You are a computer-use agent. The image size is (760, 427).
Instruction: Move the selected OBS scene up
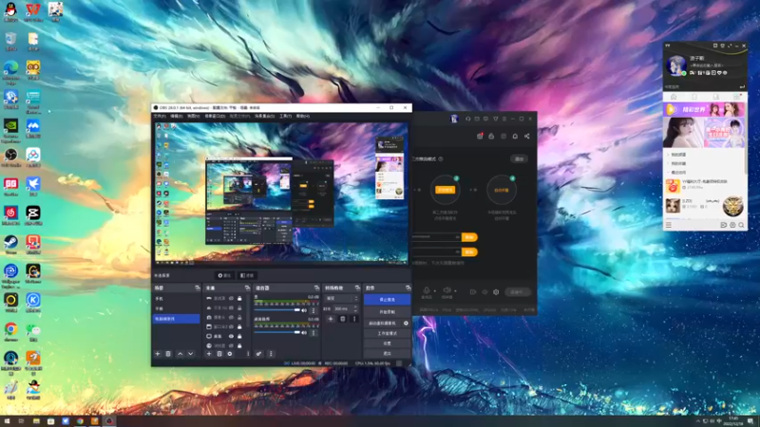click(180, 354)
